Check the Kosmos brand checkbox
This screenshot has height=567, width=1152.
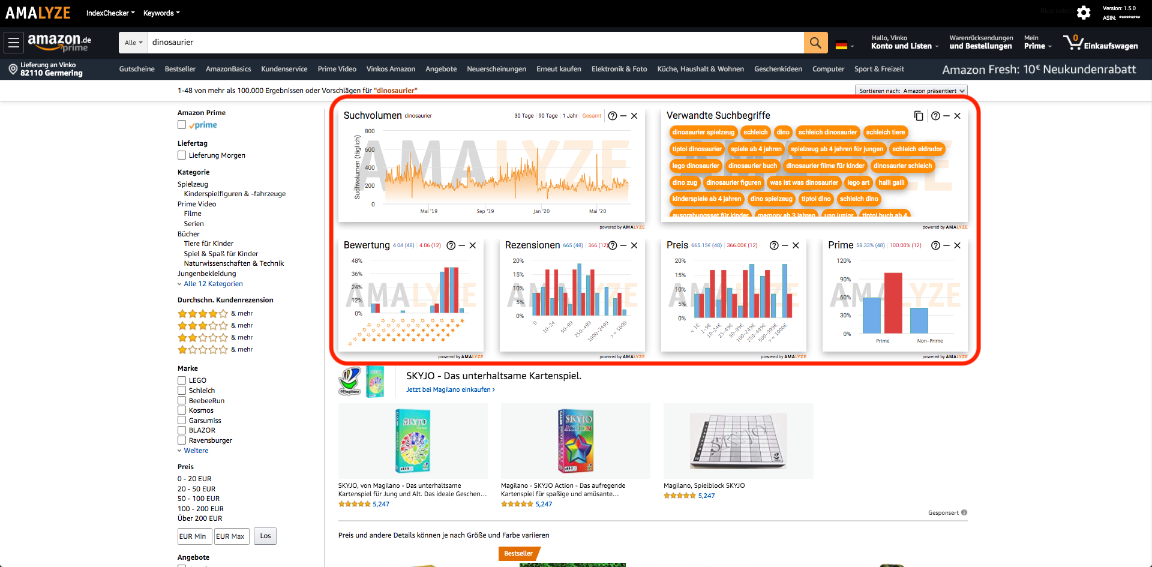point(182,410)
